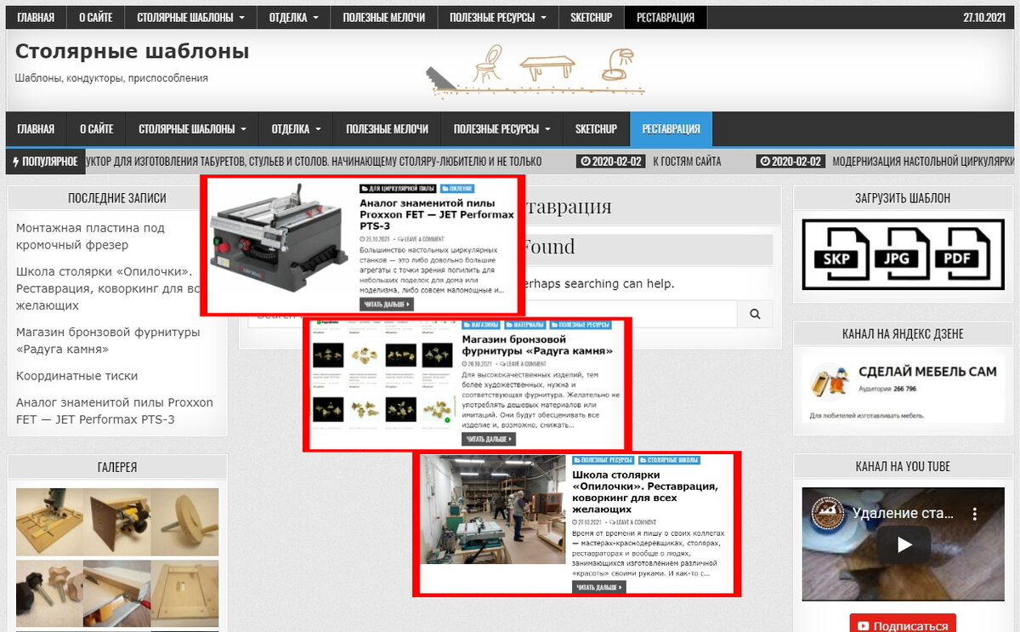This screenshot has width=1020, height=632.
Task: Select the highlighted blue РЕСТАВРАЦИЯ menu item
Action: tap(671, 128)
